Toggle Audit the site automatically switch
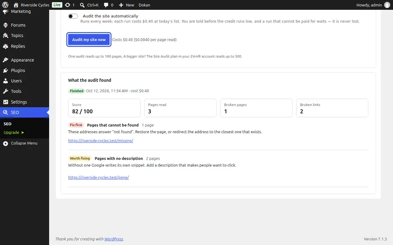The width and height of the screenshot is (393, 245). (73, 16)
